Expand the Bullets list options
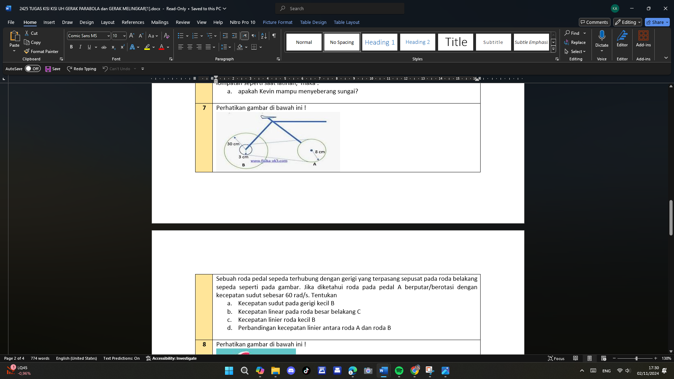The image size is (674, 379). coord(187,36)
